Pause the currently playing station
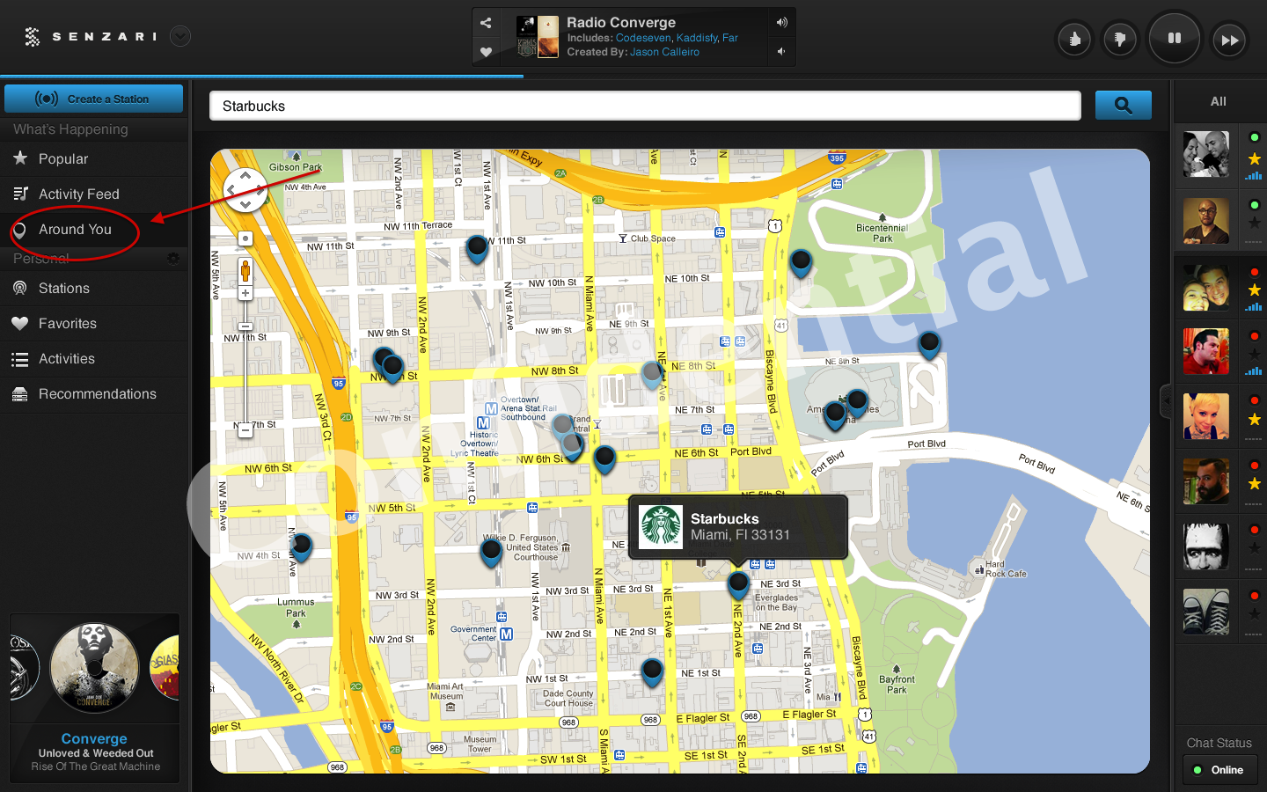This screenshot has width=1267, height=792. 1174,39
